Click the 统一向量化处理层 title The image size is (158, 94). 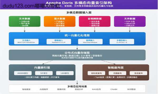[x=77, y=35]
